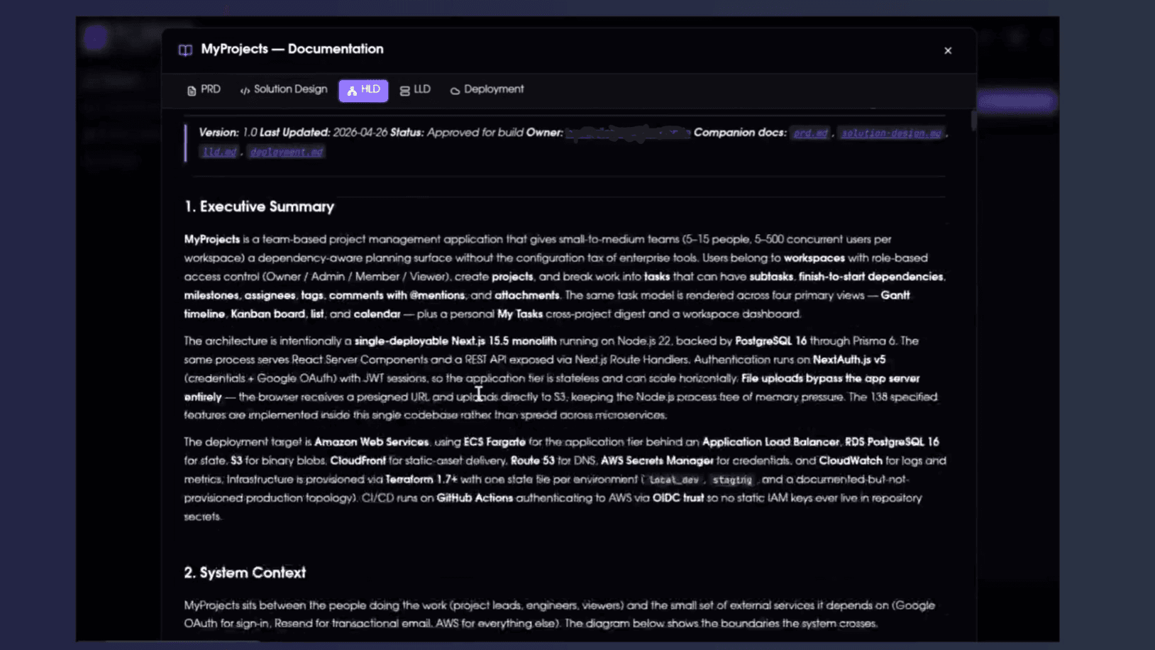The width and height of the screenshot is (1155, 650).
Task: Click the bold 'Terraform 1.7+' text
Action: 421,480
